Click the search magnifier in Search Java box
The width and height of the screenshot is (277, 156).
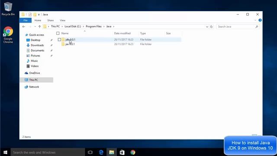(x=257, y=27)
